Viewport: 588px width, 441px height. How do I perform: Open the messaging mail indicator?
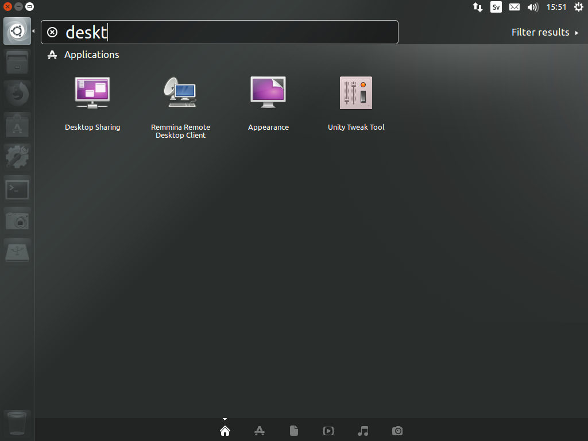pos(514,7)
